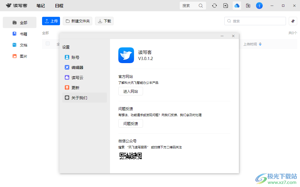Sort by 上传时间 column arrow
This screenshot has height=187, width=300.
click(x=260, y=44)
